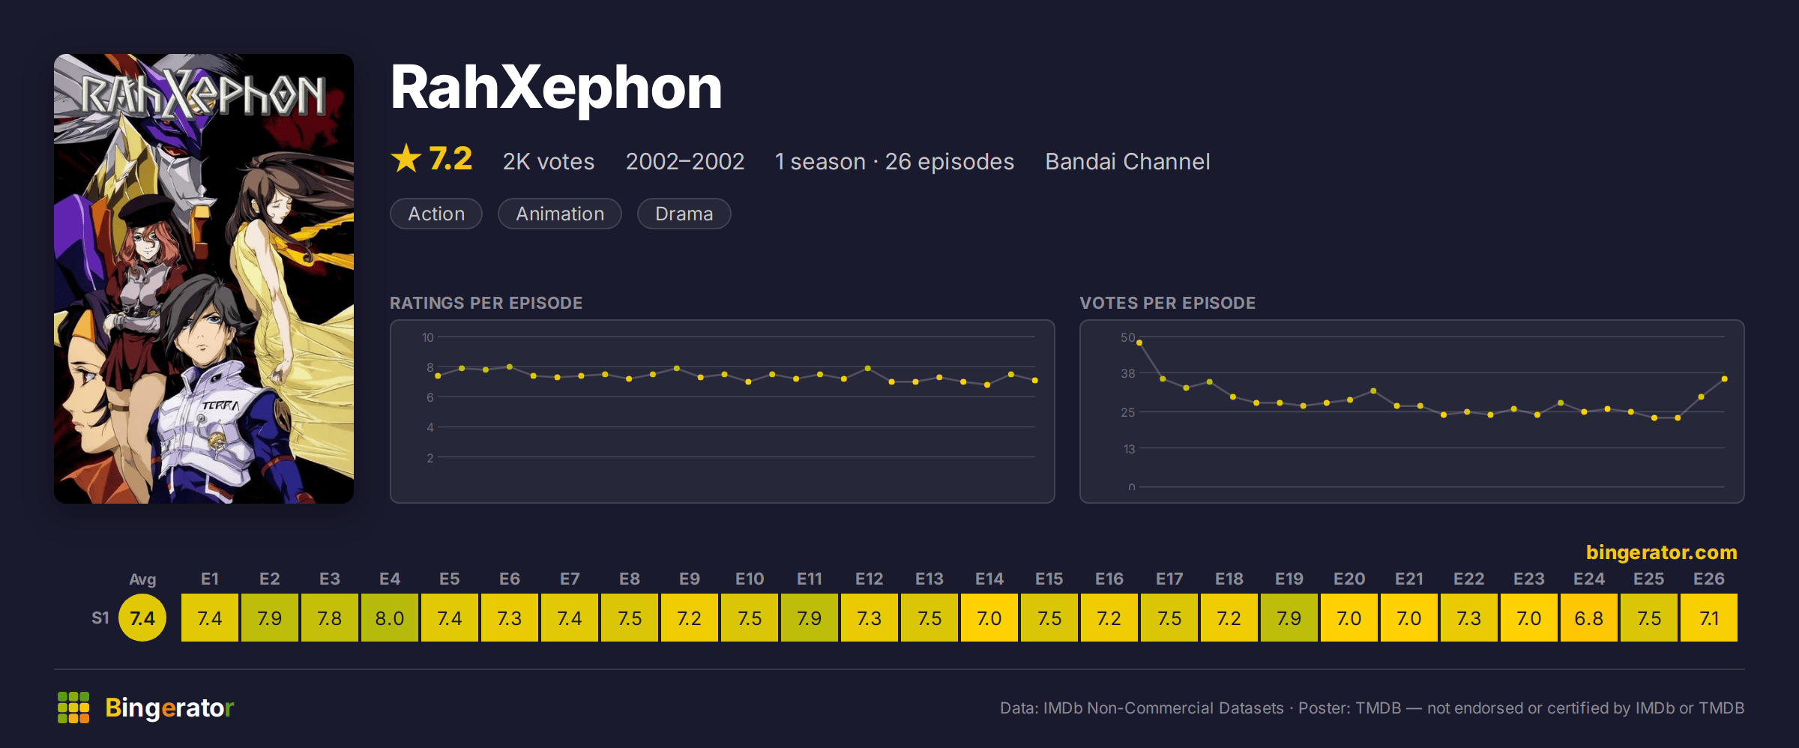Viewport: 1799px width, 748px height.
Task: Click the yellow star rating icon
Action: tap(406, 159)
